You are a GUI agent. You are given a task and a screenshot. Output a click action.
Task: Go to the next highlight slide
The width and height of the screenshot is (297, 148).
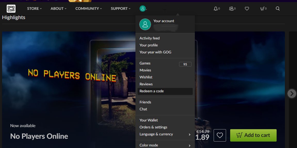click(292, 94)
